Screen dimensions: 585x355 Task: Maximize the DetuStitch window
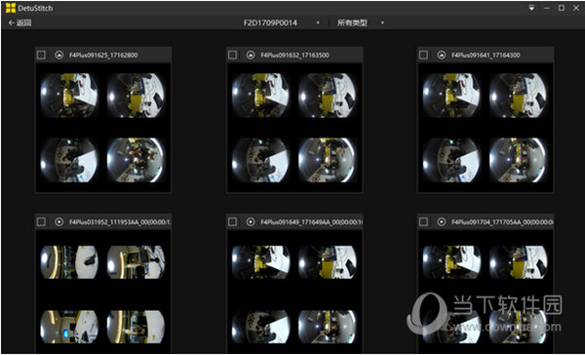(562, 8)
